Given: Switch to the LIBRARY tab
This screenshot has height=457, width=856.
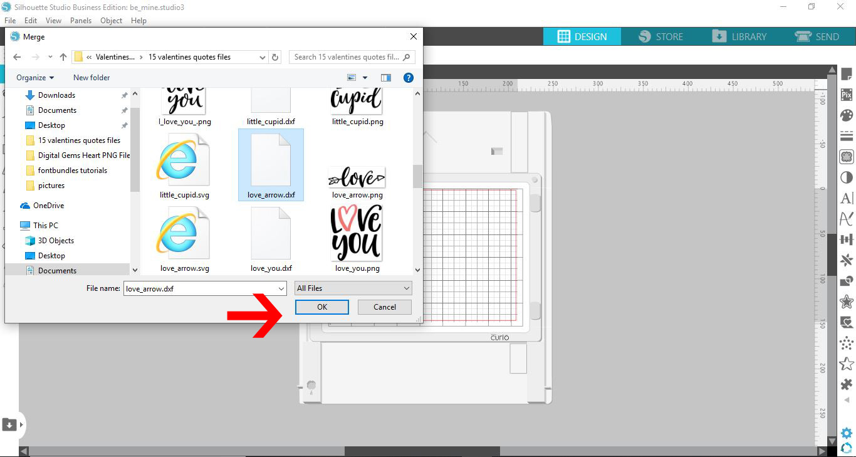Looking at the screenshot, I should (x=739, y=36).
